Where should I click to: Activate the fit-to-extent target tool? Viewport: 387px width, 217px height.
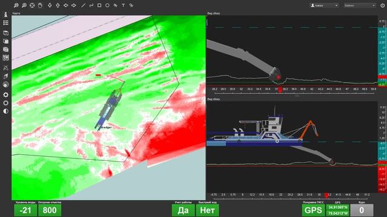[32, 5]
